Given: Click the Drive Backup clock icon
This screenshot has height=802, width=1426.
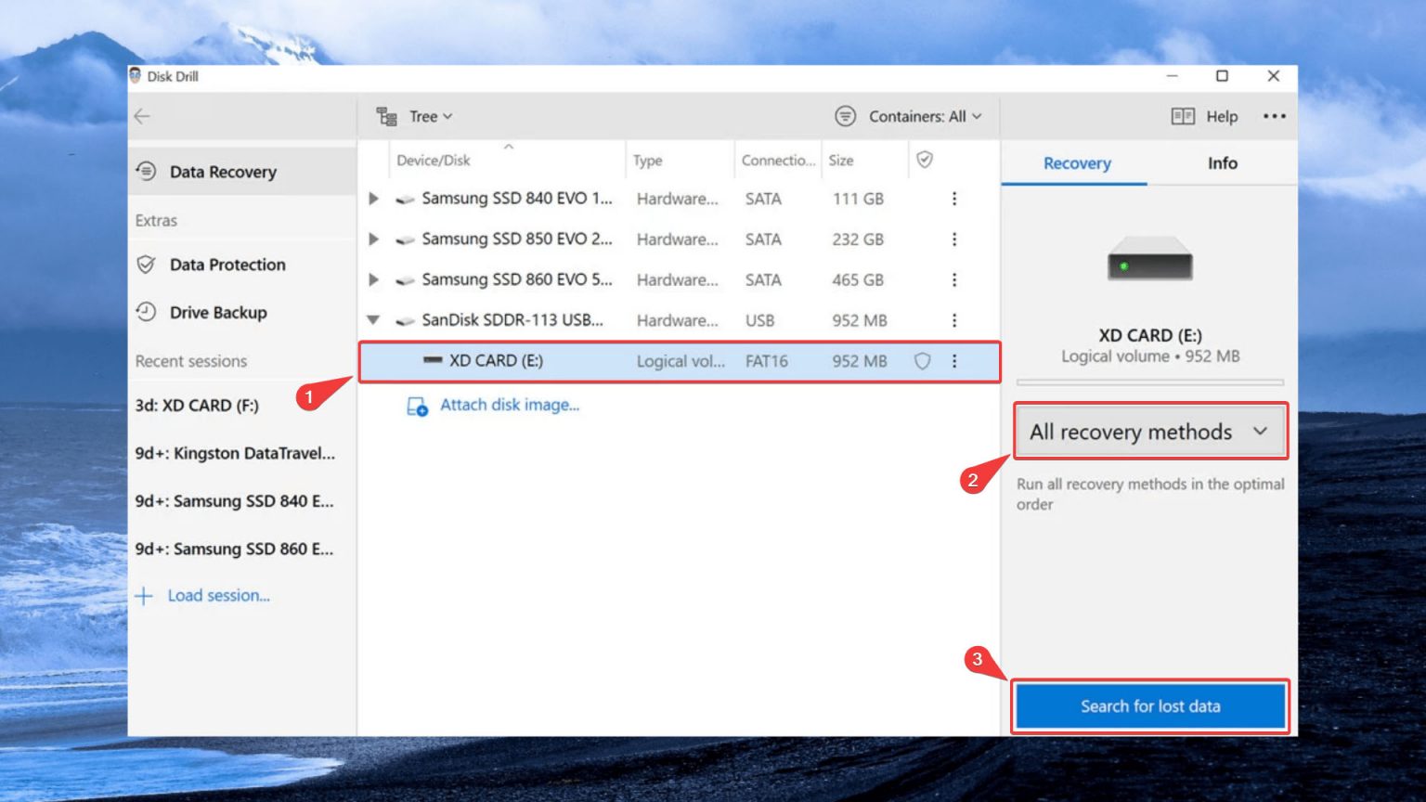Looking at the screenshot, I should point(146,312).
